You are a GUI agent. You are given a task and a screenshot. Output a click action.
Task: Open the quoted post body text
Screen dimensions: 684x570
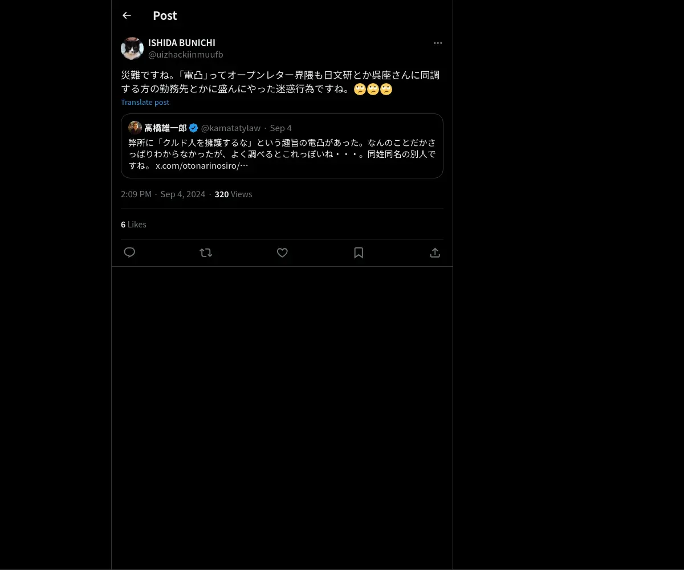pos(282,154)
